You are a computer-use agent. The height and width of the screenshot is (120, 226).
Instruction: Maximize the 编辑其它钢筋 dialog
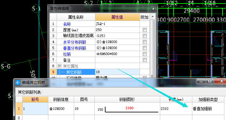210,81
